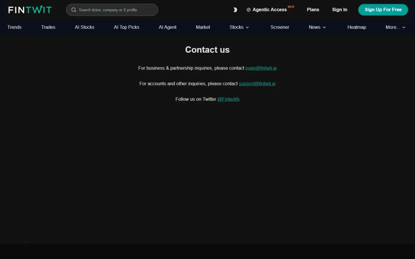Viewport: 415px width, 259px height.
Task: Click the magnifier search icon
Action: [74, 10]
